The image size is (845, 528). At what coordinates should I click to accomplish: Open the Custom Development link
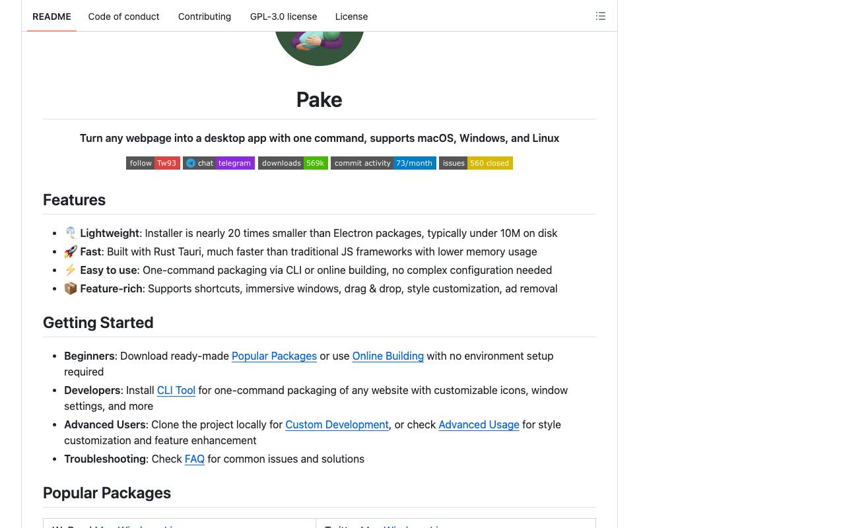coord(337,424)
